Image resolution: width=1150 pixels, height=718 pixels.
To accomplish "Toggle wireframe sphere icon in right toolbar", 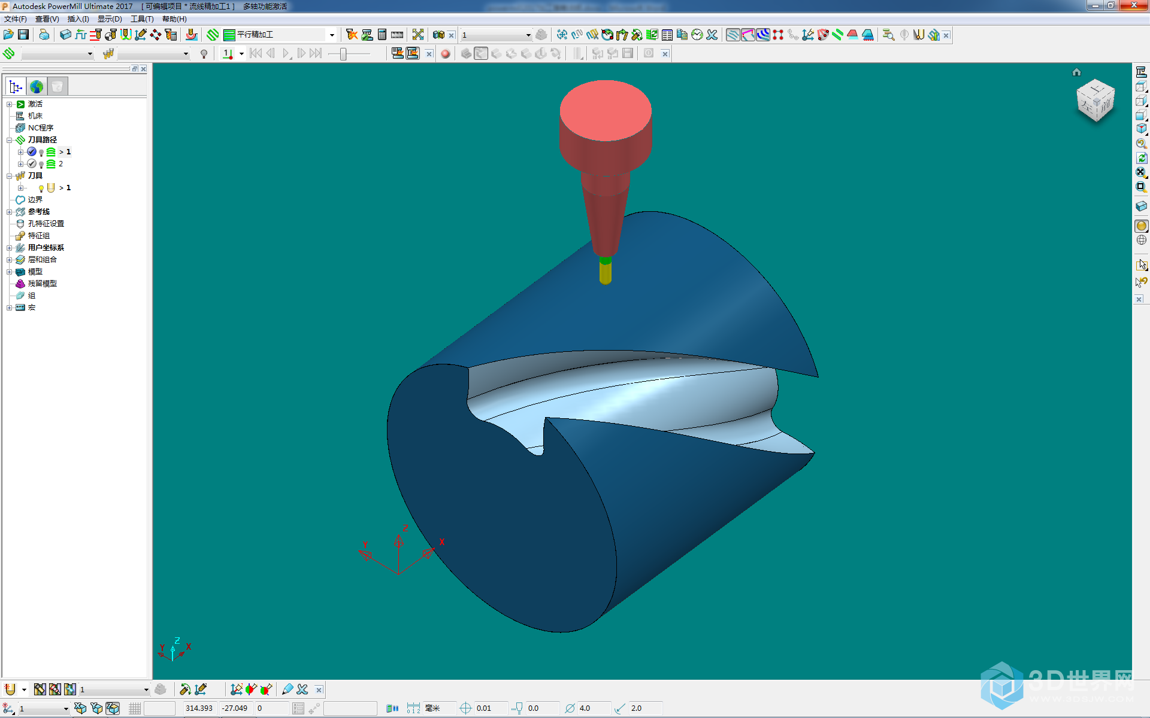I will tap(1142, 240).
